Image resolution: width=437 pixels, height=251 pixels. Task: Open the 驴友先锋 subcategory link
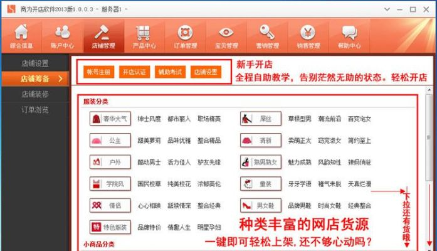point(209,162)
